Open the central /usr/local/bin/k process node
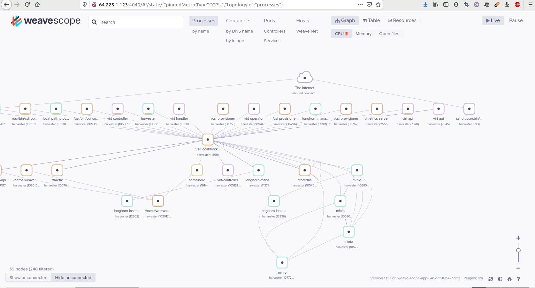535x288 pixels. click(x=208, y=140)
